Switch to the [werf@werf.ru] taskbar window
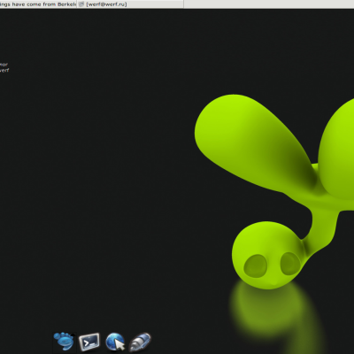The height and width of the screenshot is (354, 354). (130, 4)
